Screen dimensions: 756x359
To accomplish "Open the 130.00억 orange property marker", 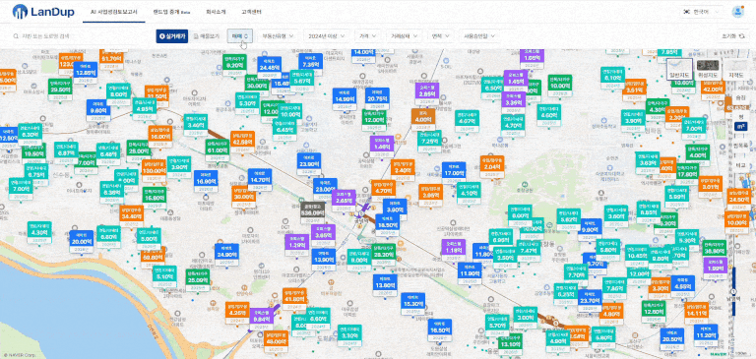I will point(154,170).
